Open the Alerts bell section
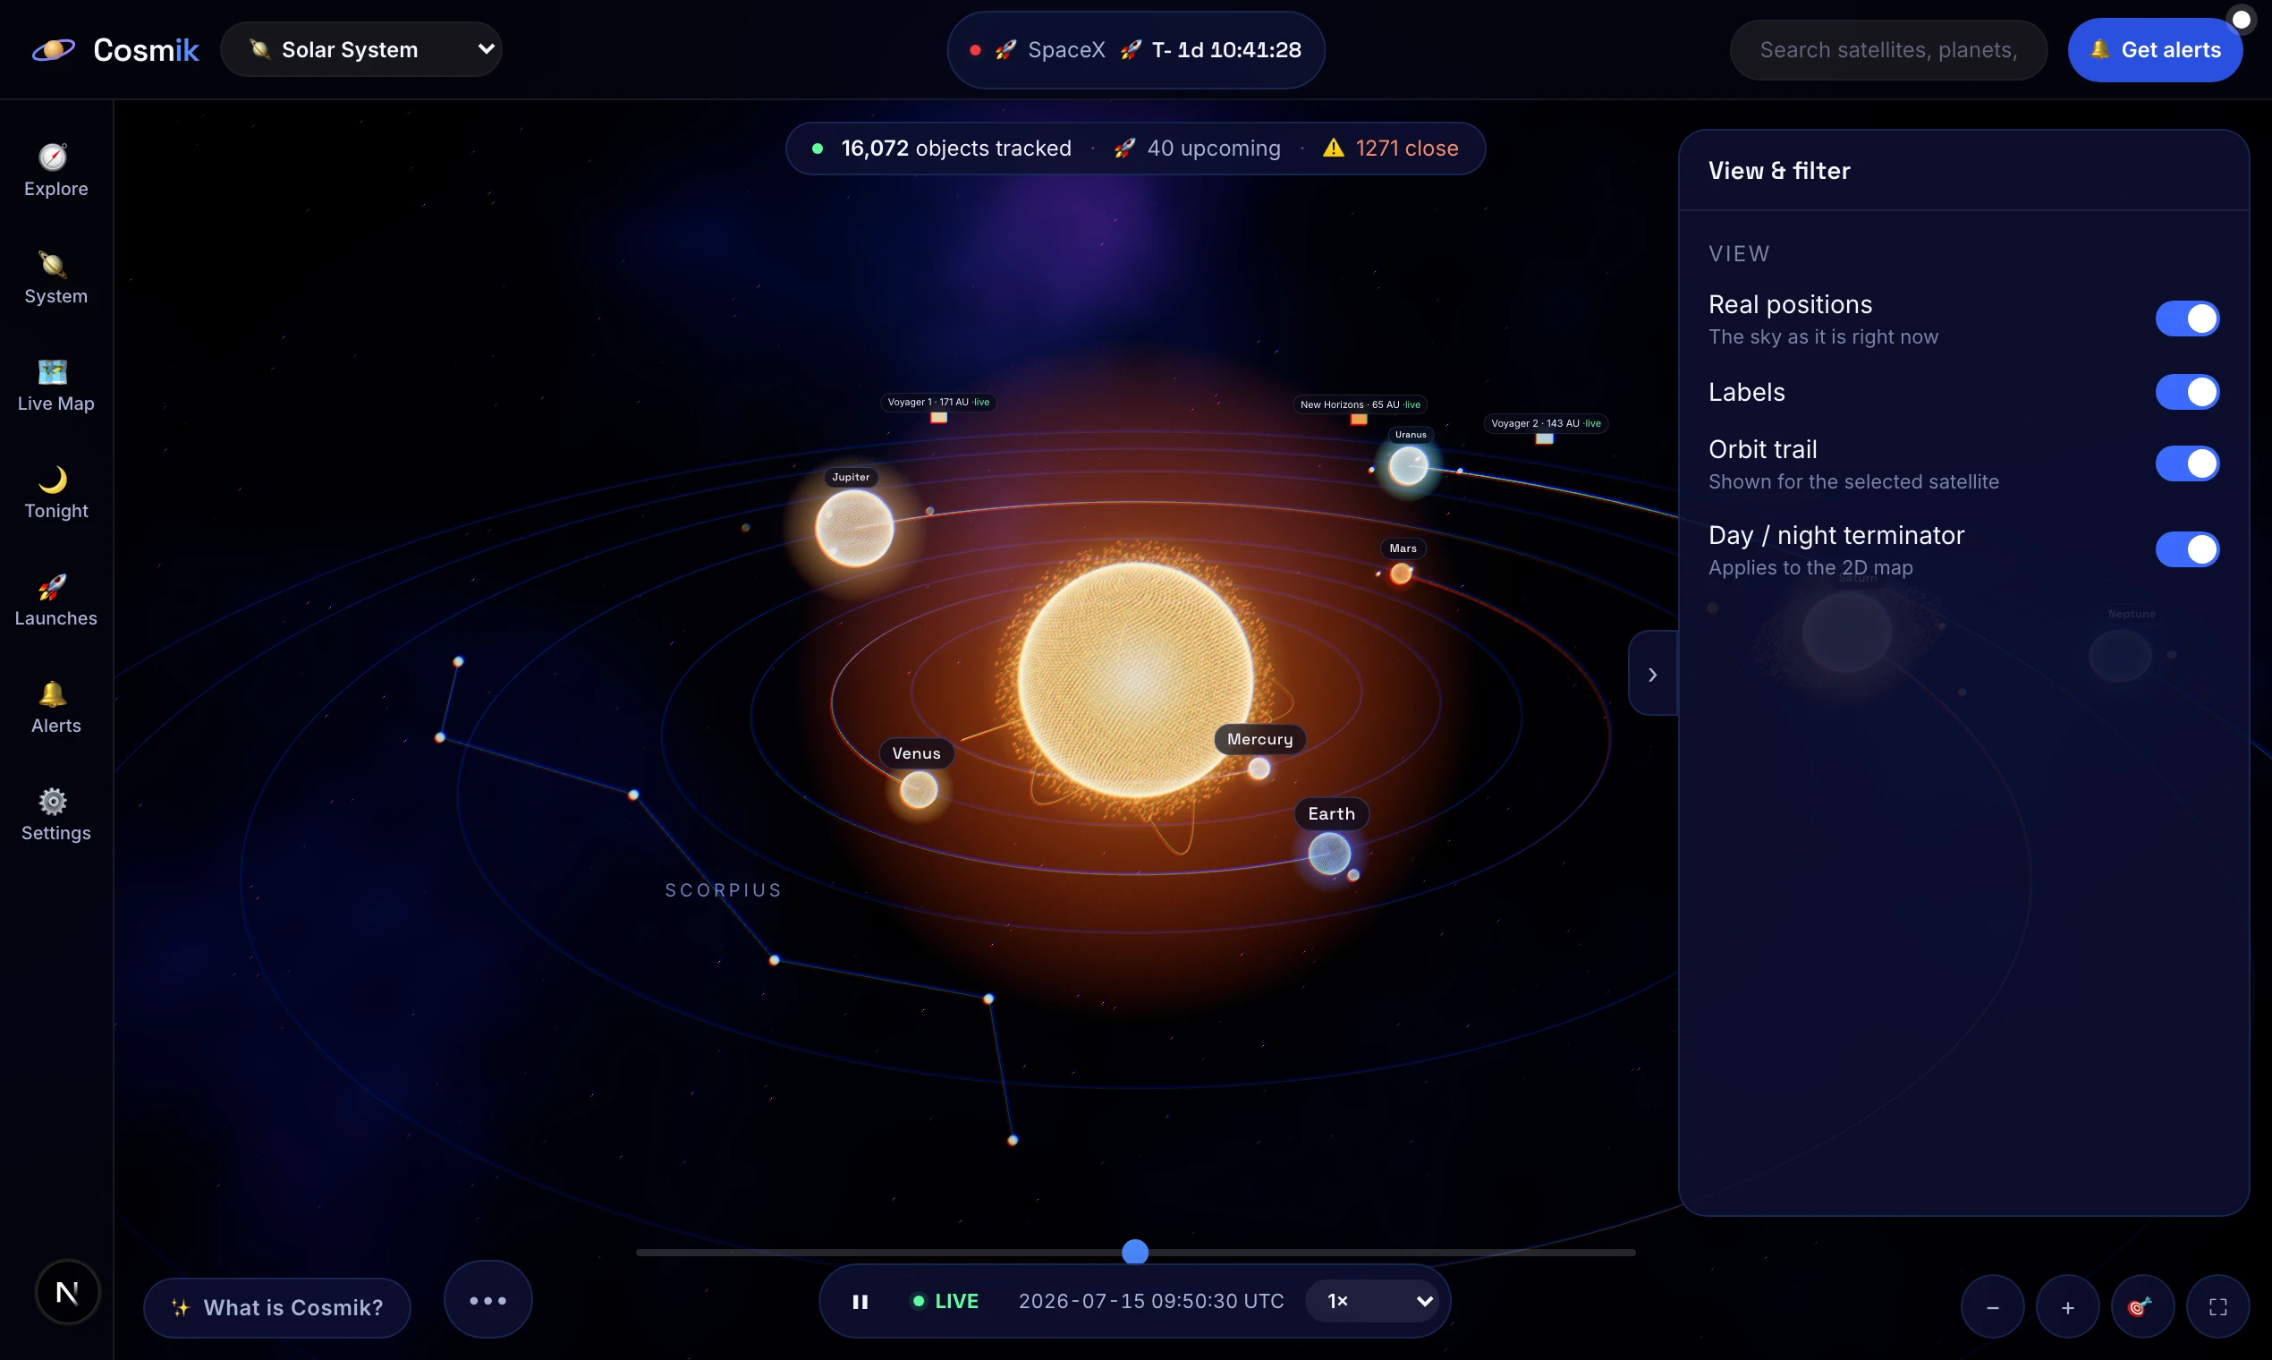The image size is (2272, 1360). [55, 707]
